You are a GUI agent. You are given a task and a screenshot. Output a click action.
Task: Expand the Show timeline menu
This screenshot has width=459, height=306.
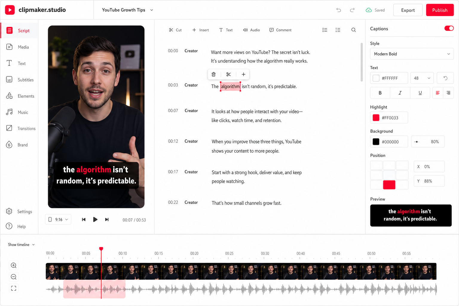pyautogui.click(x=22, y=245)
